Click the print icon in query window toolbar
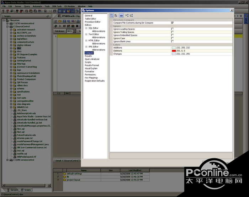 point(78,21)
